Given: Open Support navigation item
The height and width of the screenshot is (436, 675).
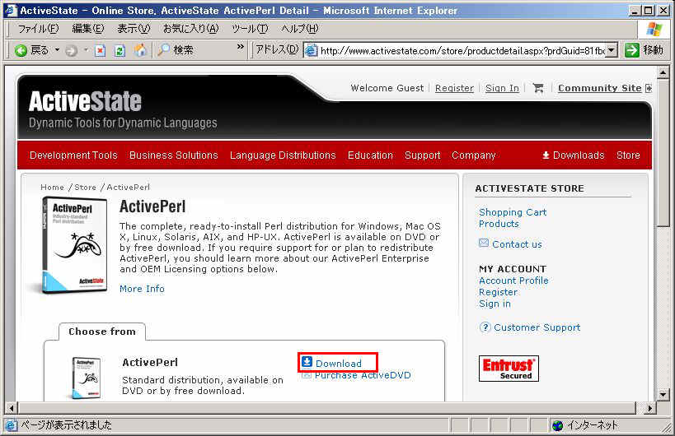Looking at the screenshot, I should [x=422, y=155].
